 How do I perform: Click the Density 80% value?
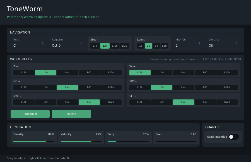click(51, 134)
